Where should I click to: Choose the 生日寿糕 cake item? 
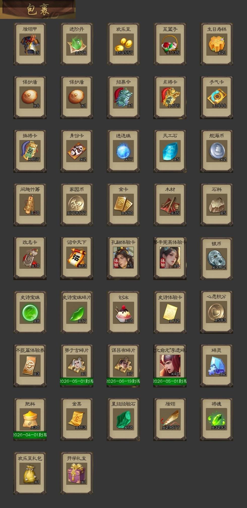pos(217,44)
